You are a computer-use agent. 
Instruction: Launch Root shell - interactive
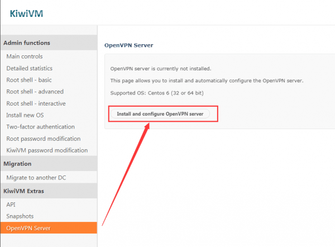tap(36, 103)
